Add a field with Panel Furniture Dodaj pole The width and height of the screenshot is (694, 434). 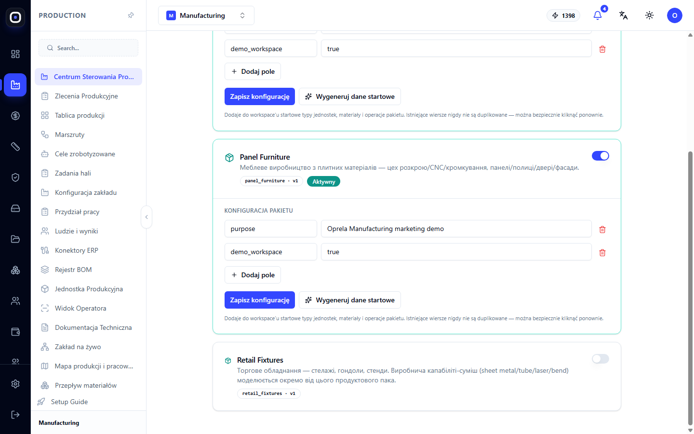[253, 275]
